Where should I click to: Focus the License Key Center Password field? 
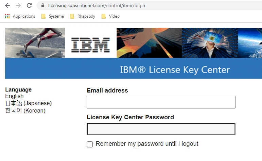[x=161, y=129]
